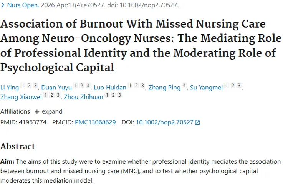Viewport: 288px width, 192px height.
Task: Click affiliation superscript 4 after Zhang Ping
Action: (x=185, y=85)
